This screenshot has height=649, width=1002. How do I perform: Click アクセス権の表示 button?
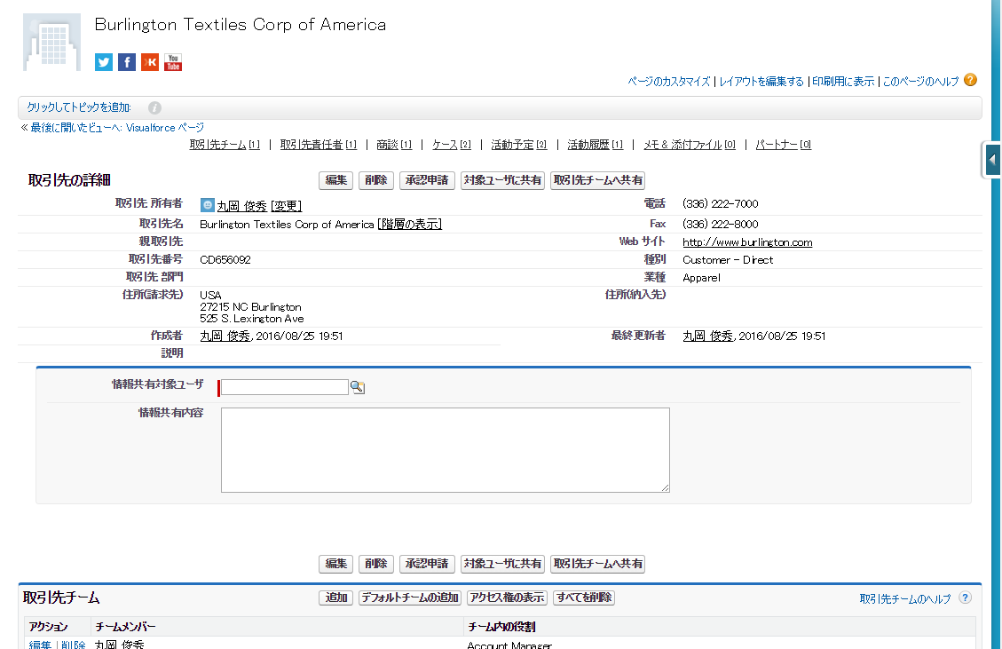click(507, 598)
